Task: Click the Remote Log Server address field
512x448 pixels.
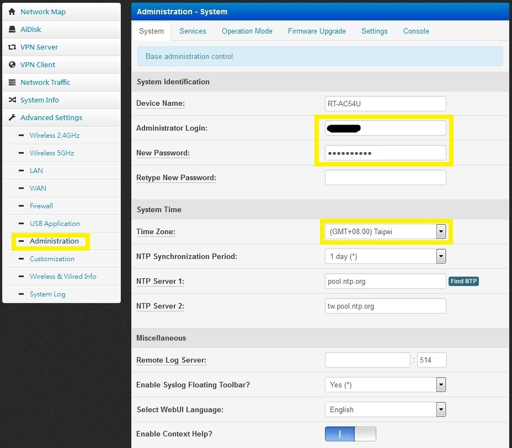Action: point(367,360)
